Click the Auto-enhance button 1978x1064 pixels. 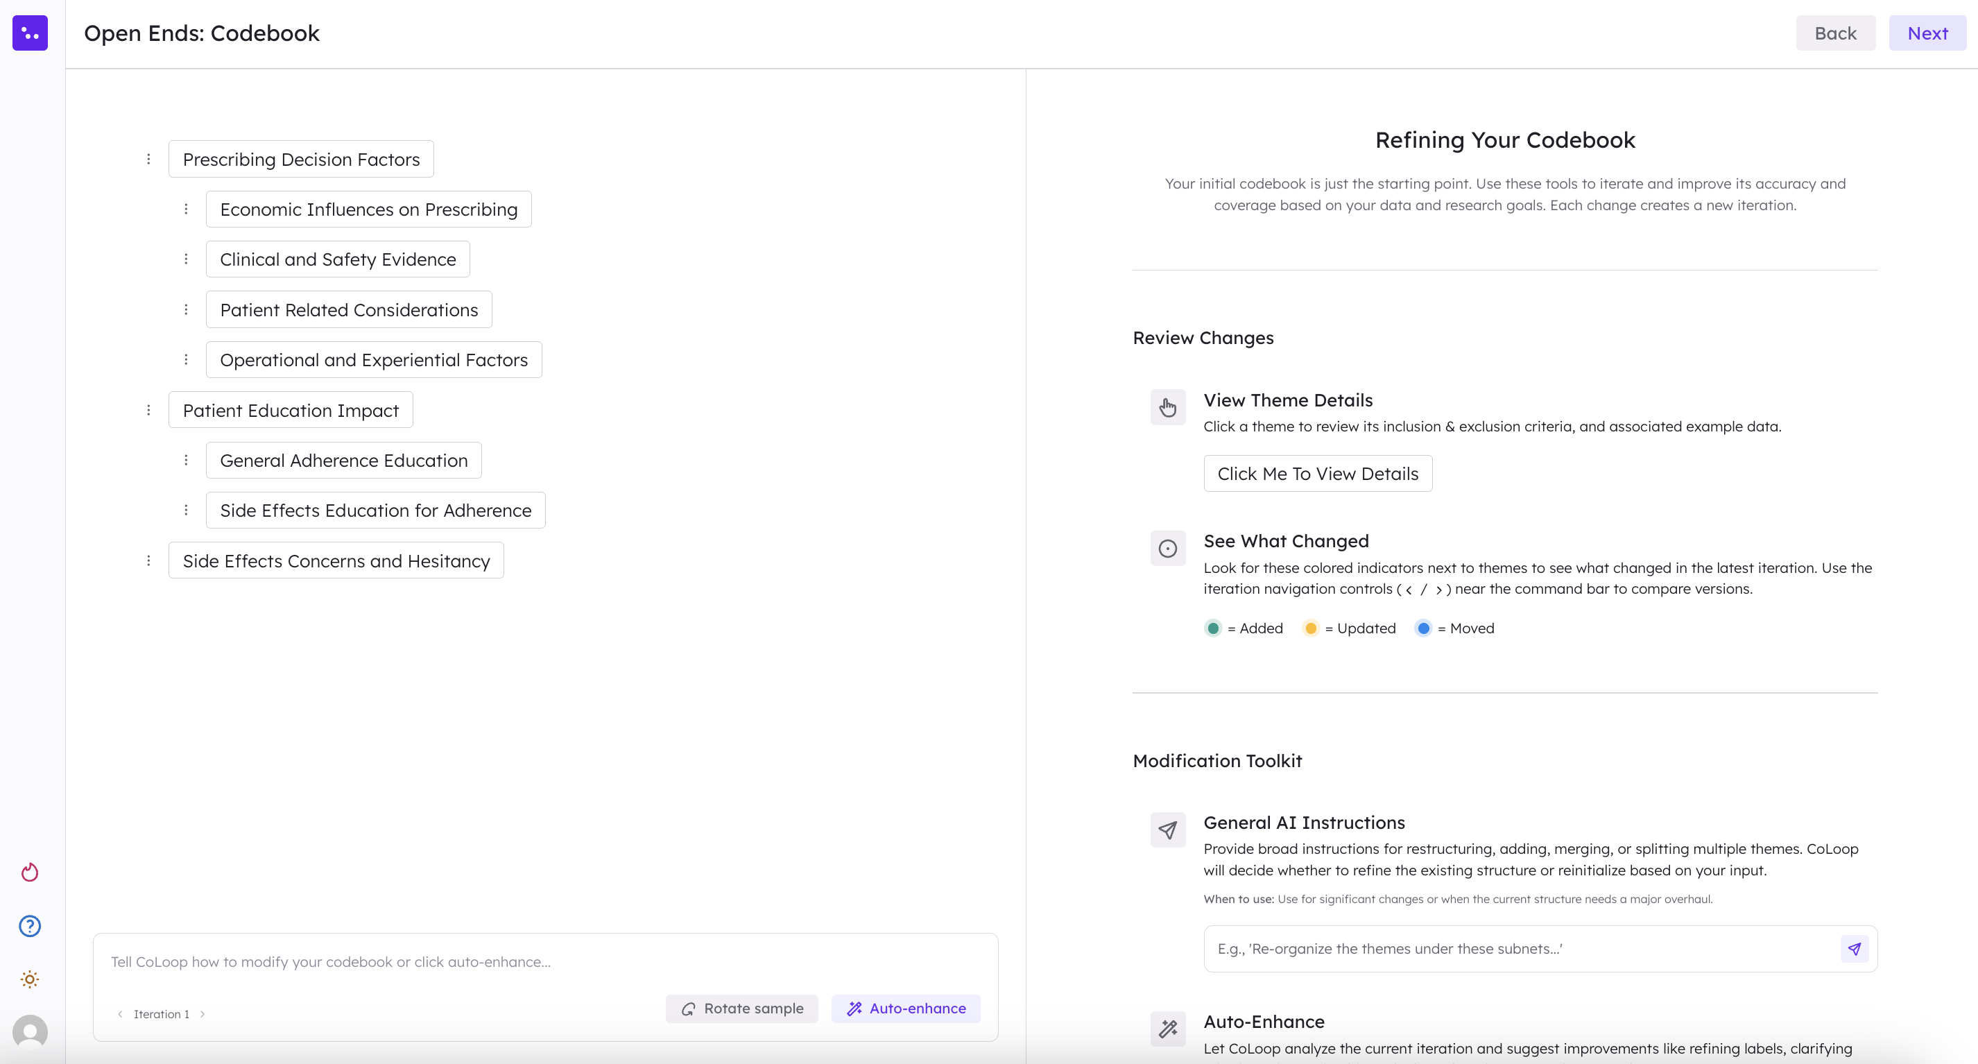(x=906, y=1009)
